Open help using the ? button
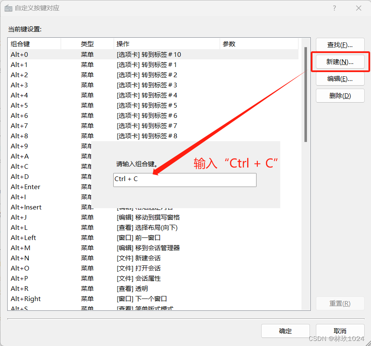 click(x=334, y=8)
